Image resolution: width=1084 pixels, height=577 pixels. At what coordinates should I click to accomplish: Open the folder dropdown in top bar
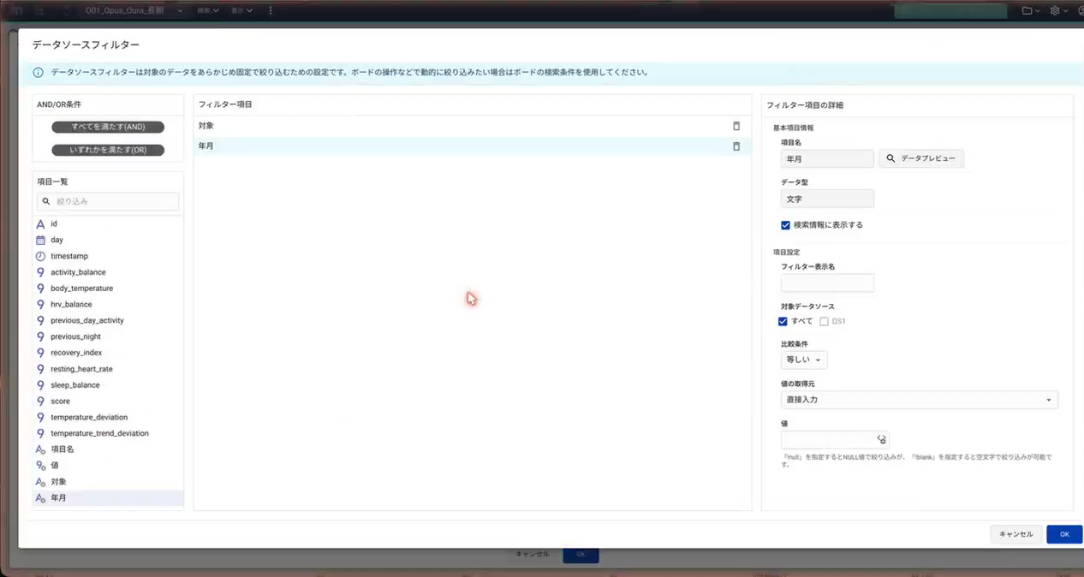(1031, 11)
